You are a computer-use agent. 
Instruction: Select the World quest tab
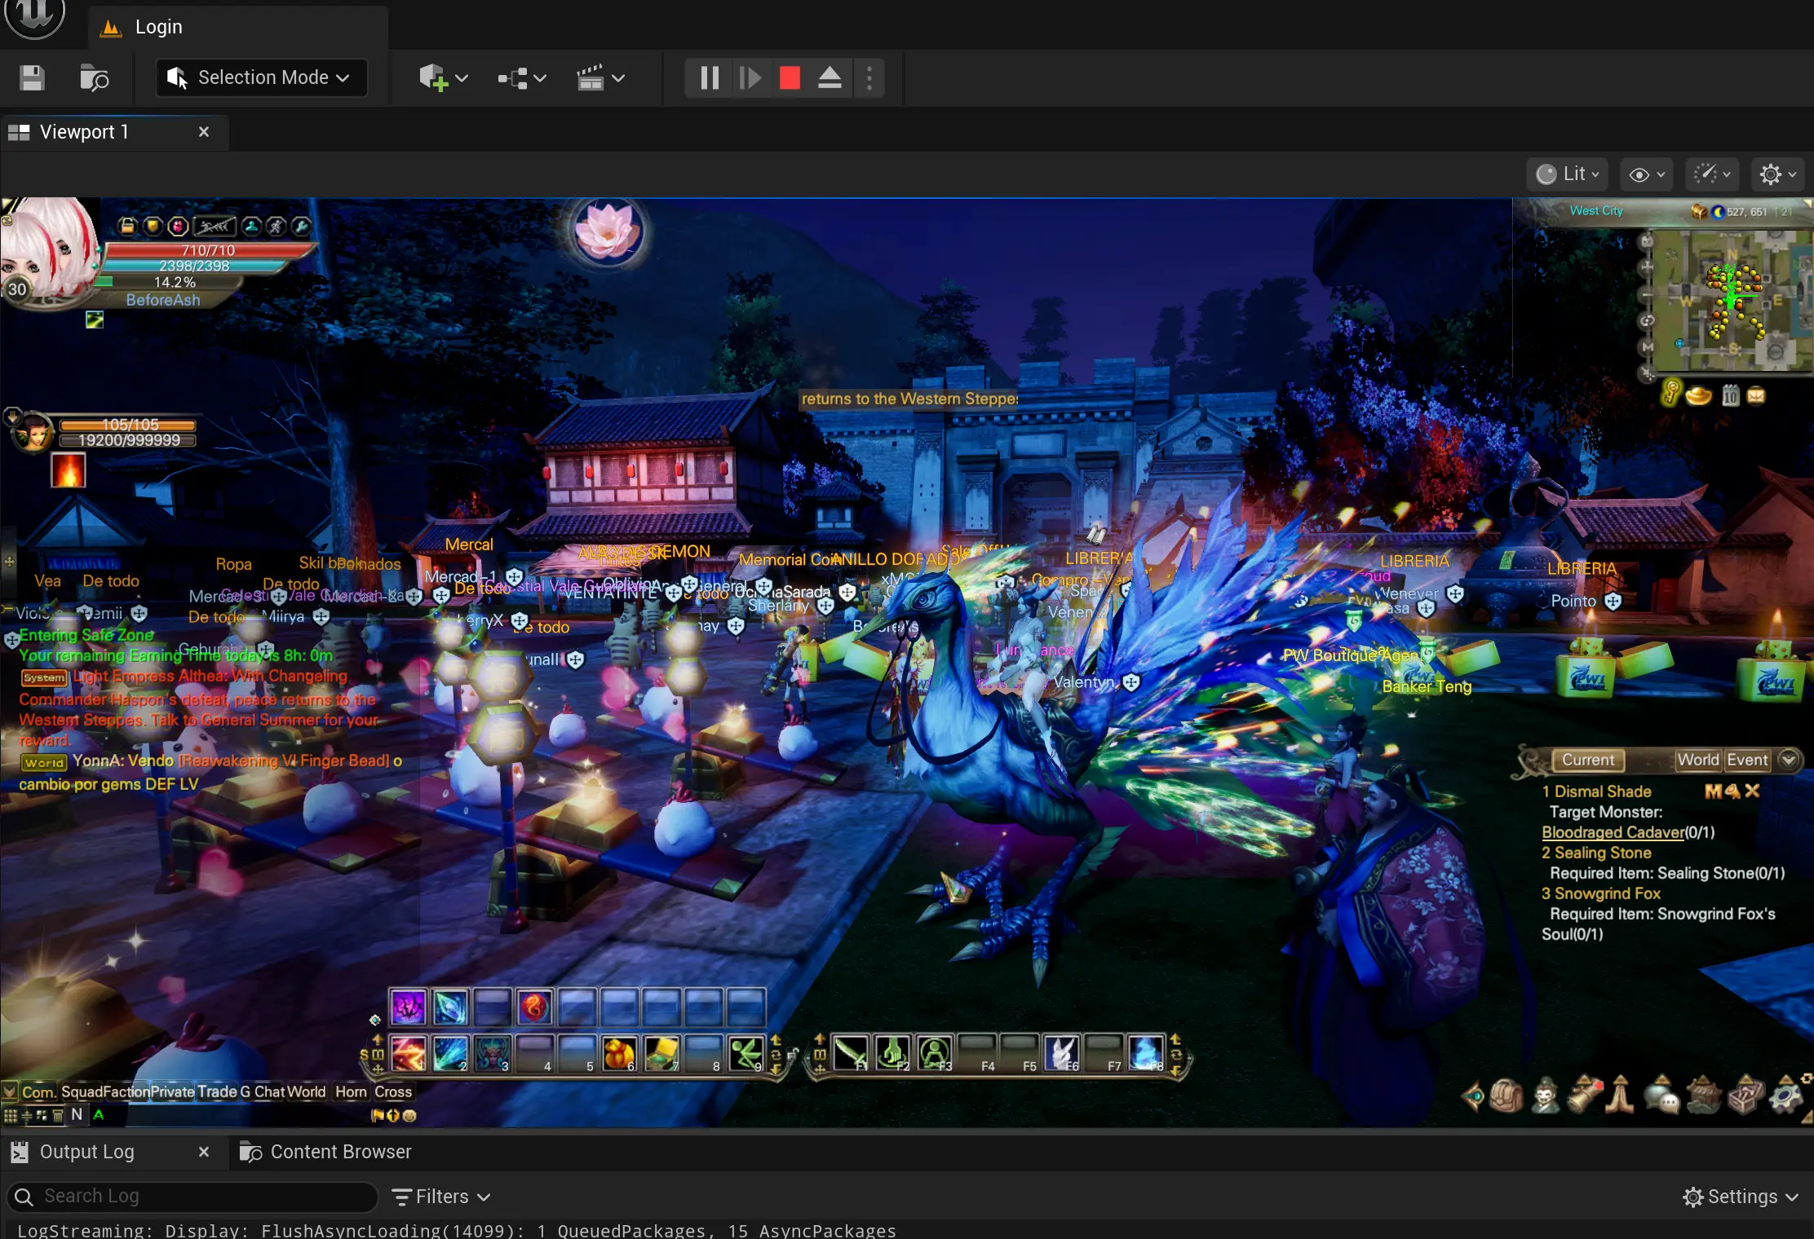pyautogui.click(x=1698, y=760)
